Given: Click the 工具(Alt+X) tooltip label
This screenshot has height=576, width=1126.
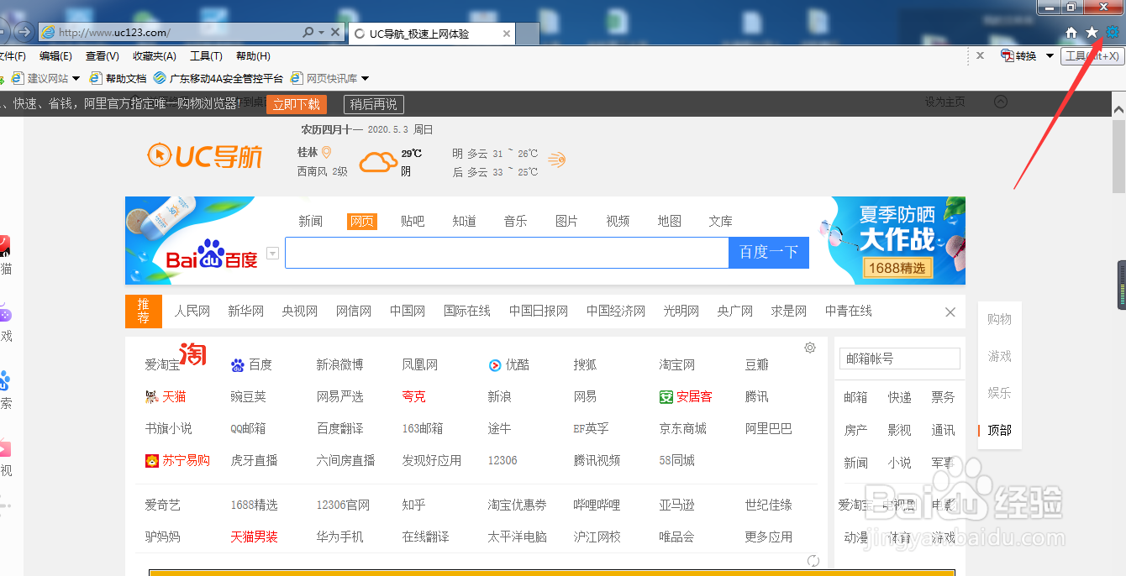Looking at the screenshot, I should 1092,56.
